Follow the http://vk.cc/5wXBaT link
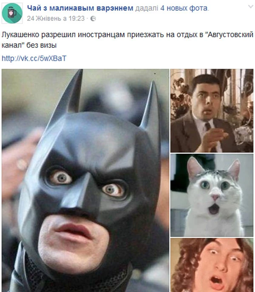255x292 pixels. pyautogui.click(x=34, y=58)
